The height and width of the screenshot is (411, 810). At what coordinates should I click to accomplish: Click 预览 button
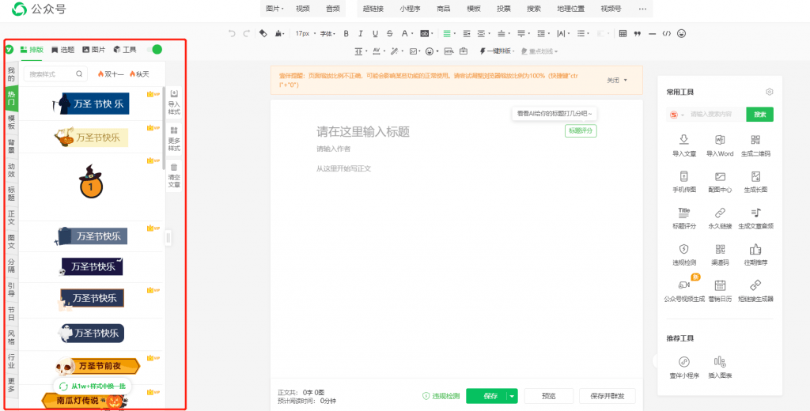tap(549, 396)
